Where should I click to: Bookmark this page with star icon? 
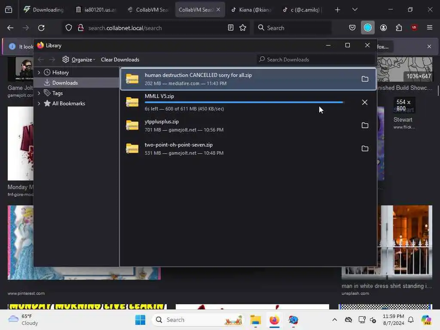coord(243,28)
